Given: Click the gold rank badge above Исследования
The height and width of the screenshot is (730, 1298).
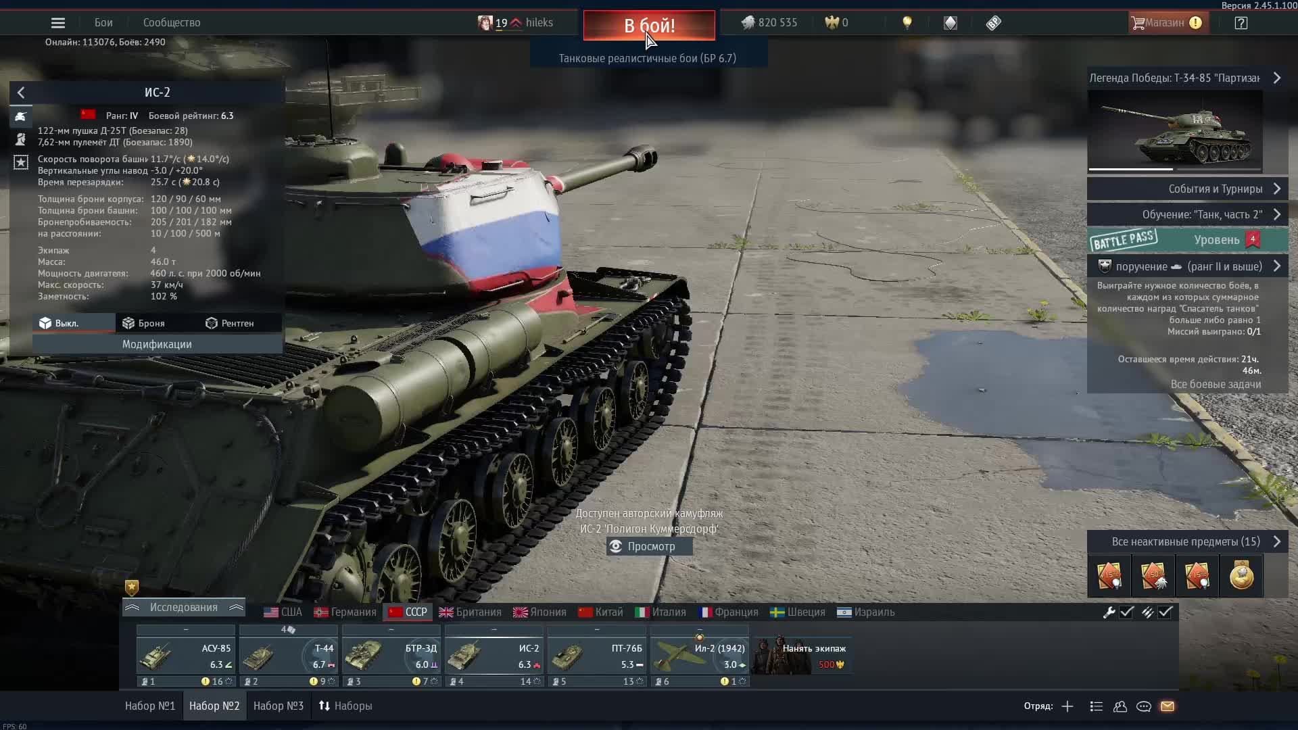Looking at the screenshot, I should [x=132, y=587].
